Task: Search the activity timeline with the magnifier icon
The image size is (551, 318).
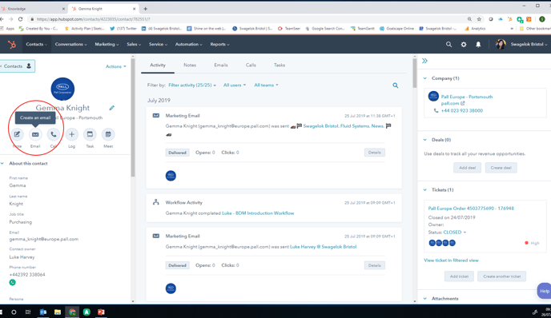Action: (x=396, y=85)
